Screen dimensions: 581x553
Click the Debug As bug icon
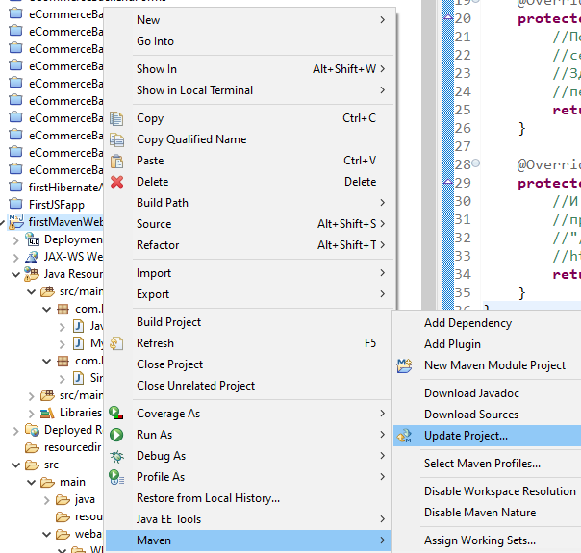116,456
